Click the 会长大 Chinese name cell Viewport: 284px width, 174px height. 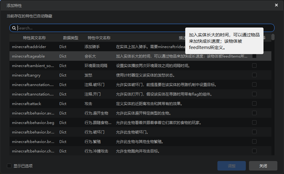pyautogui.click(x=90, y=56)
